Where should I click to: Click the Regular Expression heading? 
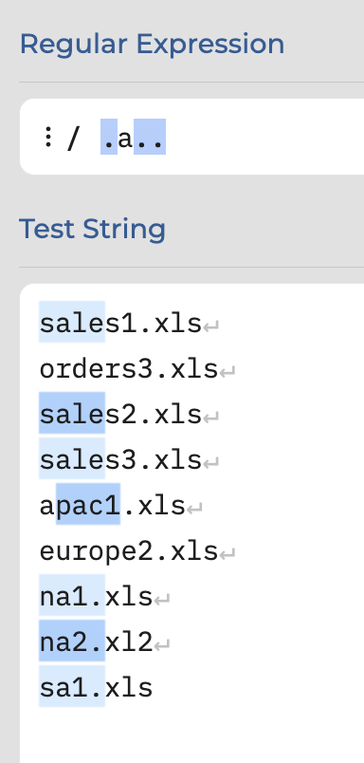click(x=152, y=45)
